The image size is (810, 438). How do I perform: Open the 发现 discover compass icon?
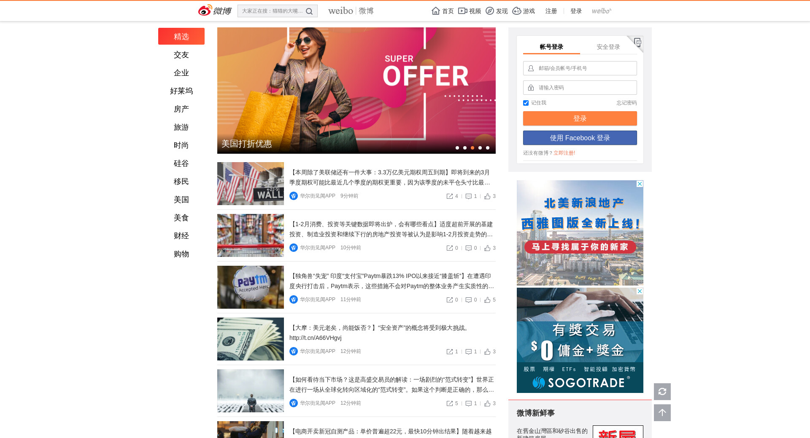tap(490, 11)
